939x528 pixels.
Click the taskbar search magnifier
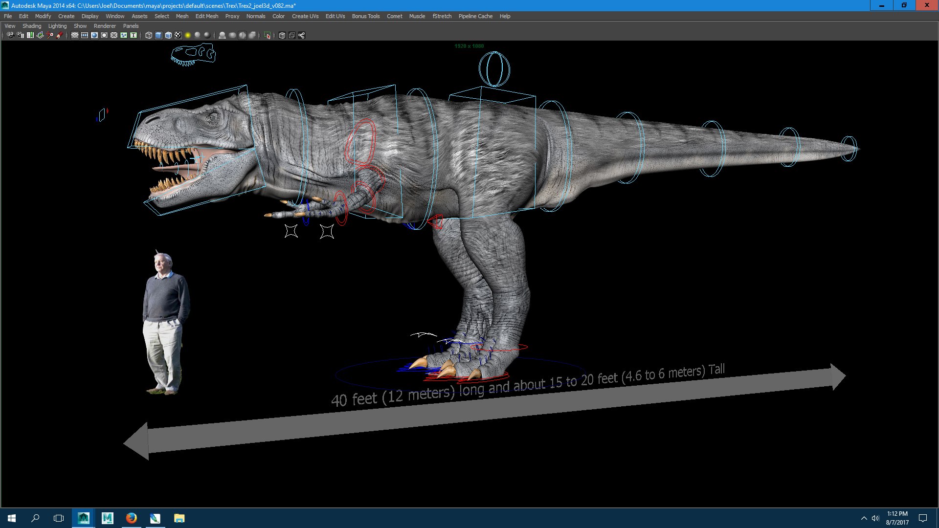coord(35,518)
